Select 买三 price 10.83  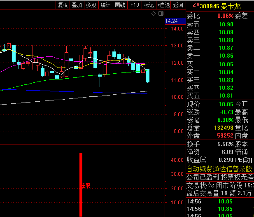point(226,80)
